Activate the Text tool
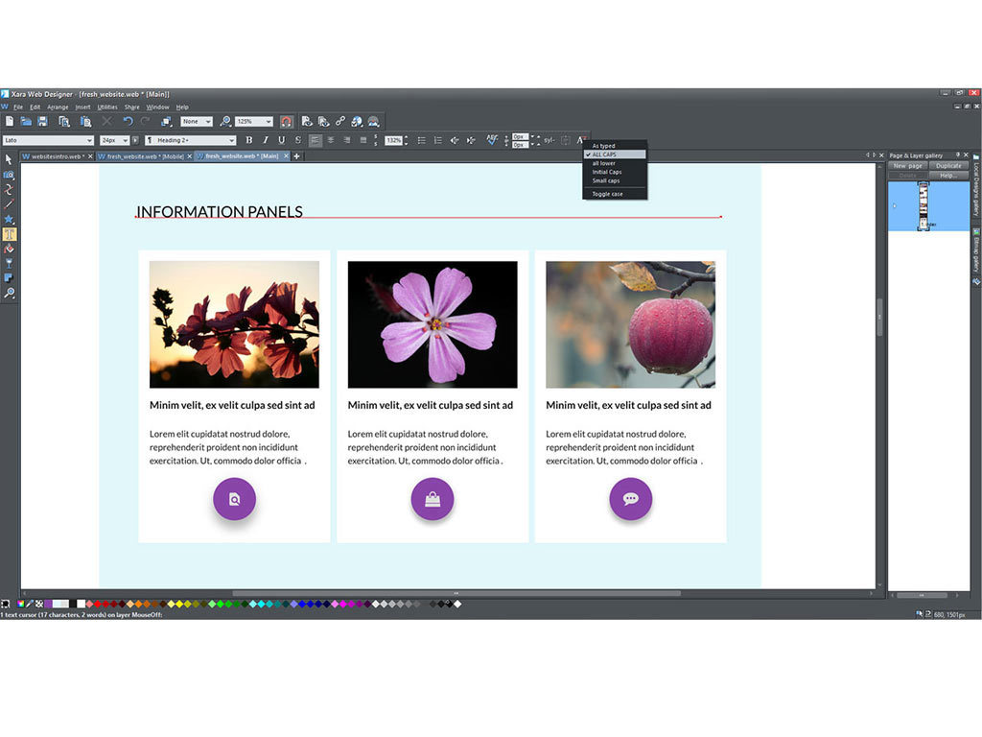The height and width of the screenshot is (737, 982). coord(9,234)
